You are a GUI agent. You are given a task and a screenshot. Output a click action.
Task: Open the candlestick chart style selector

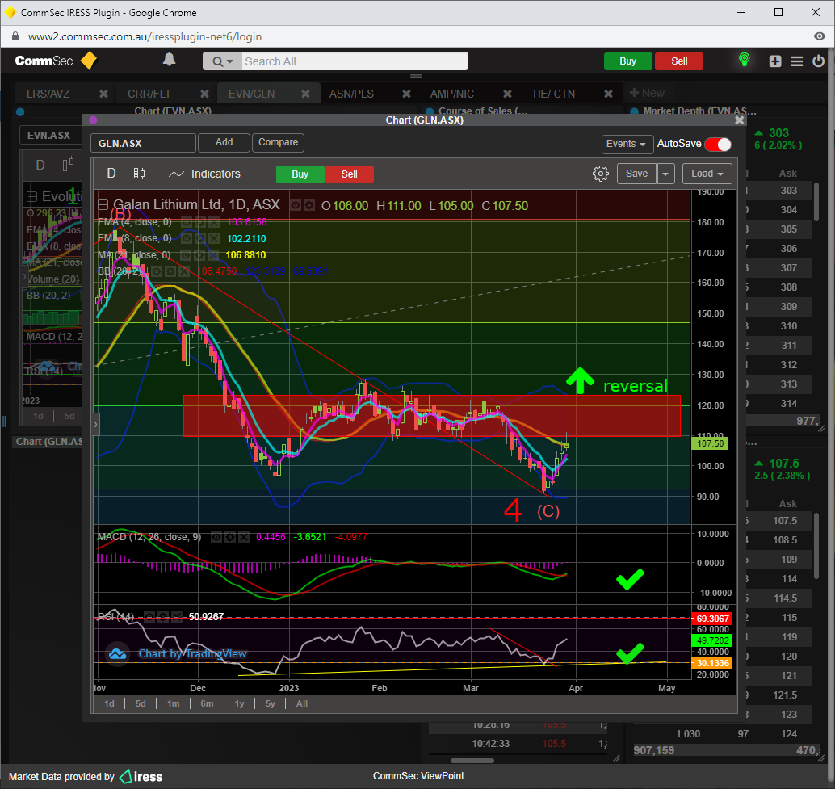(139, 174)
